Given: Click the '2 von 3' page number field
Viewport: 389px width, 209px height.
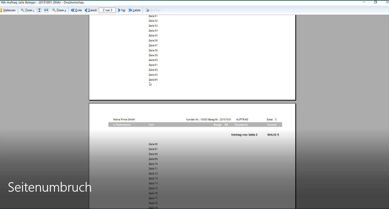Looking at the screenshot, I should (x=107, y=10).
